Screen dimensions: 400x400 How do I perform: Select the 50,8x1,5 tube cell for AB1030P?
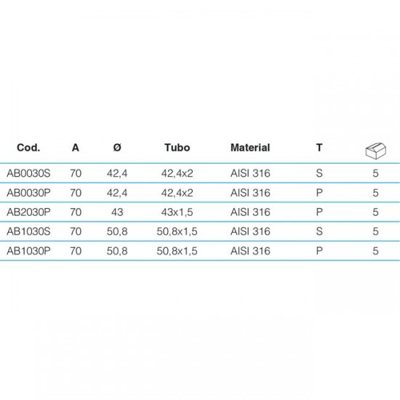pos(177,251)
